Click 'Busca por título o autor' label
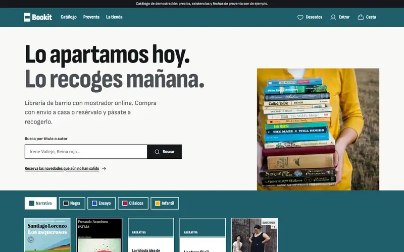404x252 pixels. coord(46,139)
